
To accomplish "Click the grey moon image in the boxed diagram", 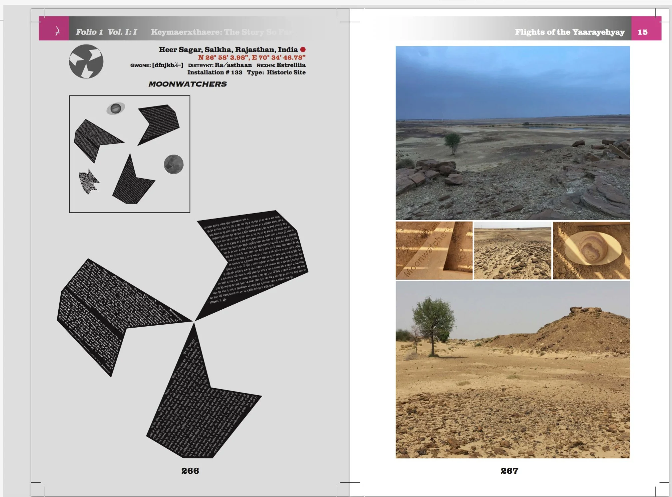I will tap(173, 164).
